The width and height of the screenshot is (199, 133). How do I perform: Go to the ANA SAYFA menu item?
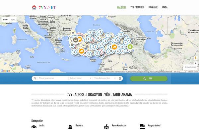[121, 7]
